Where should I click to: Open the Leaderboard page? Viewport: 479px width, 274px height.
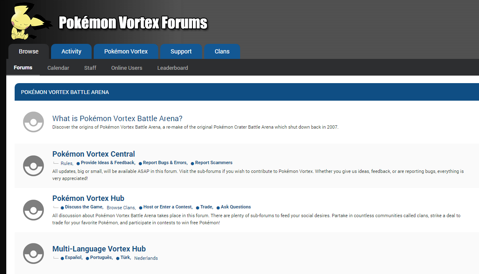pyautogui.click(x=173, y=68)
